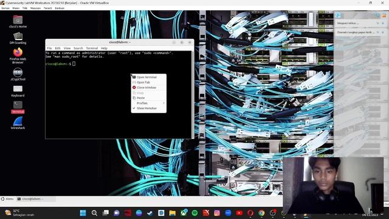Open the Peranti menu in VirtualBox
Screen dimensions: 389x219
click(48, 8)
